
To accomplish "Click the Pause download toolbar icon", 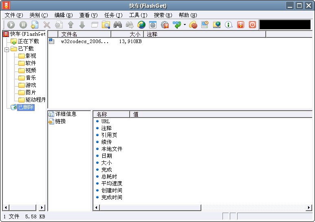I will pyautogui.click(x=23, y=25).
